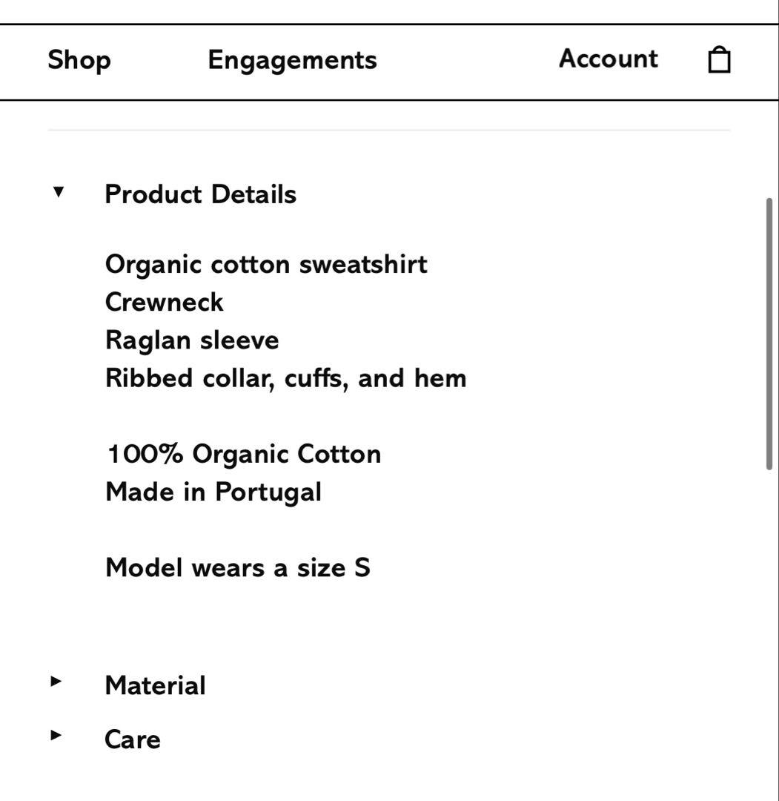Click the 'Made in Portugal' text

coord(213,492)
